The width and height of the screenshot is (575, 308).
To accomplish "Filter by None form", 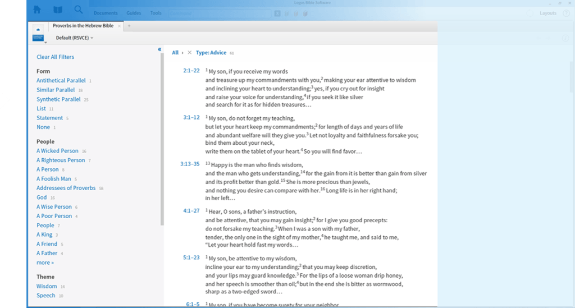I will coord(43,127).
